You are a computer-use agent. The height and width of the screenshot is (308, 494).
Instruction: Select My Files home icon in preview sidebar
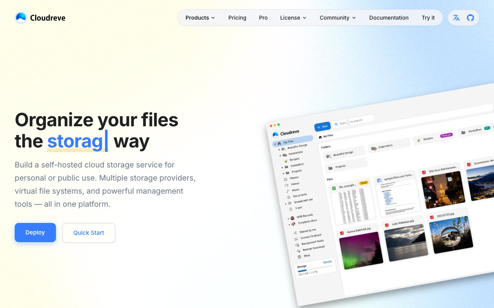click(279, 143)
